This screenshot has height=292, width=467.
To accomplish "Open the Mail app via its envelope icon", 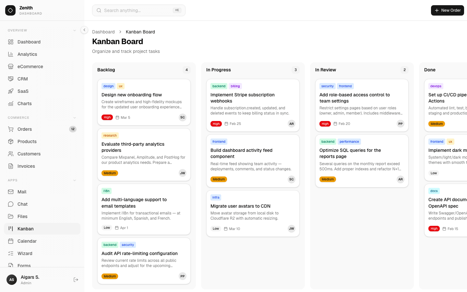I will click(11, 192).
